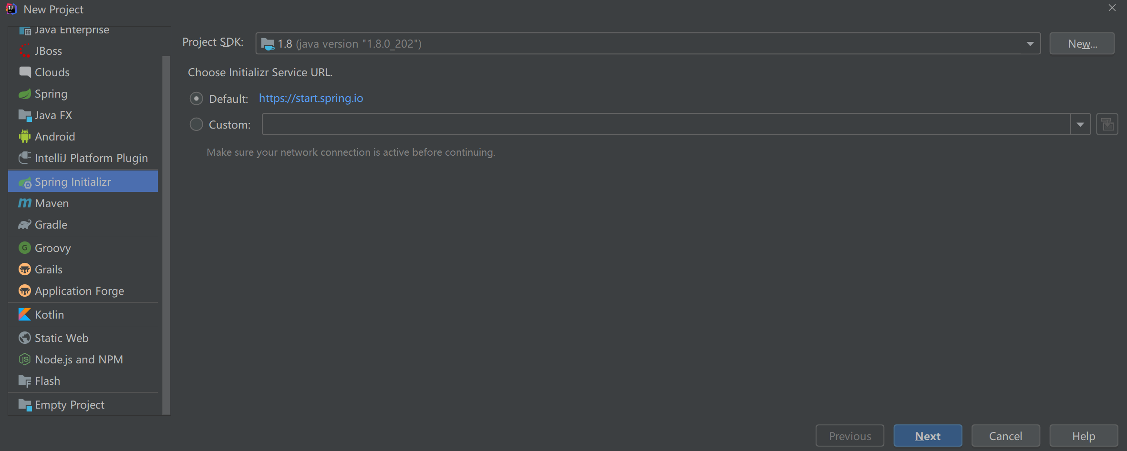The width and height of the screenshot is (1127, 451).
Task: Click the Android robot icon
Action: pyautogui.click(x=24, y=137)
